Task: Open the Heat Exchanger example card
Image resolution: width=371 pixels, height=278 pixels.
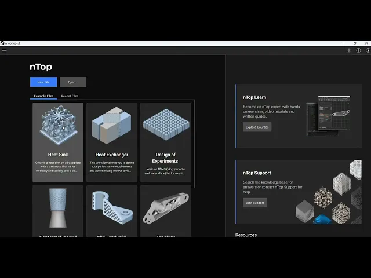Action: [x=112, y=142]
